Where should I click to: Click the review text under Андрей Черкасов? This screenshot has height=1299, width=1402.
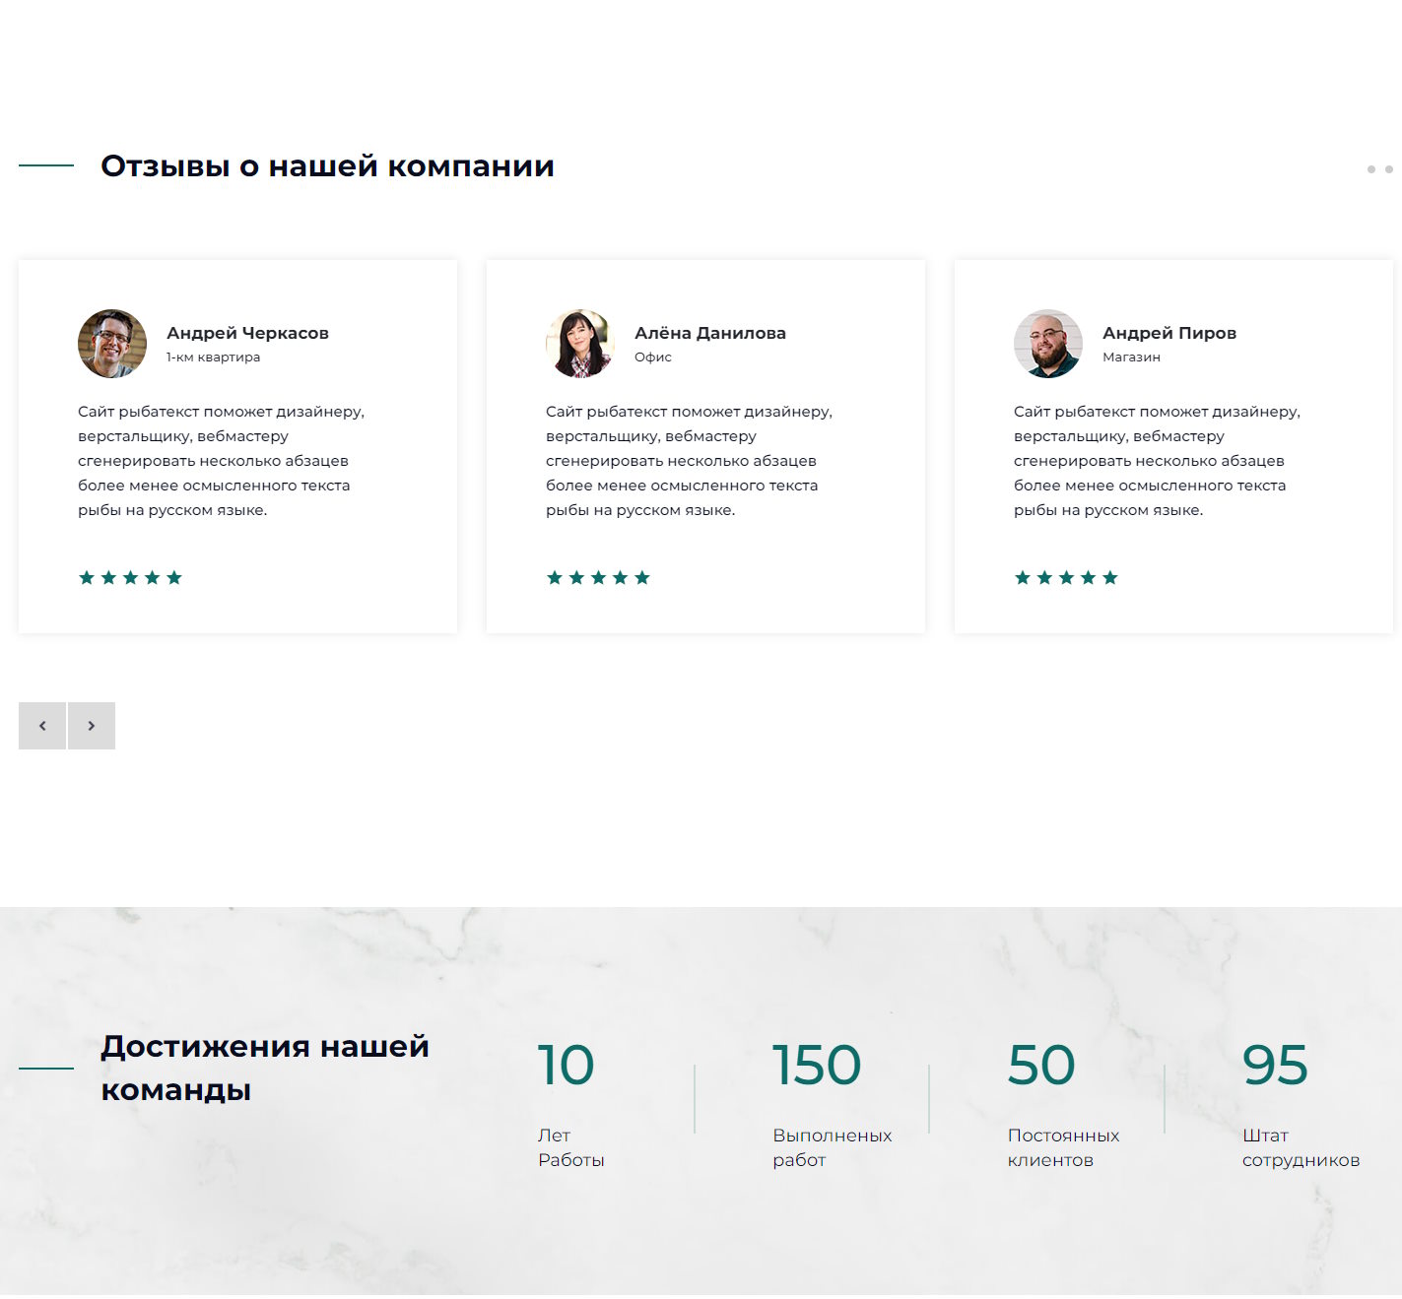point(222,461)
